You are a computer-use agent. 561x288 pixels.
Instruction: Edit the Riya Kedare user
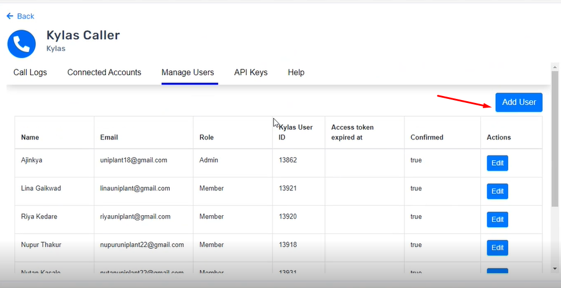(497, 220)
